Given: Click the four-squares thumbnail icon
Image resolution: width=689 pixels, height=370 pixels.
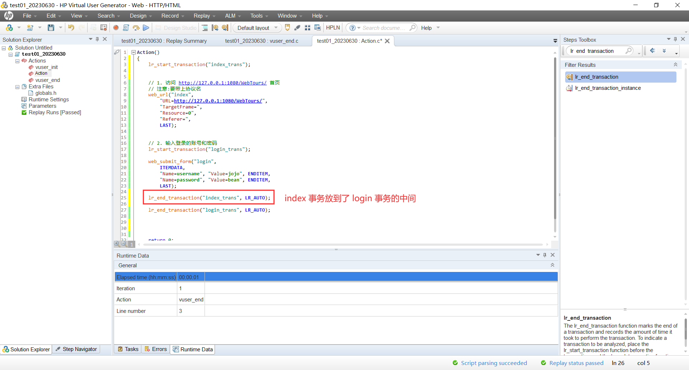Looking at the screenshot, I should pyautogui.click(x=308, y=28).
